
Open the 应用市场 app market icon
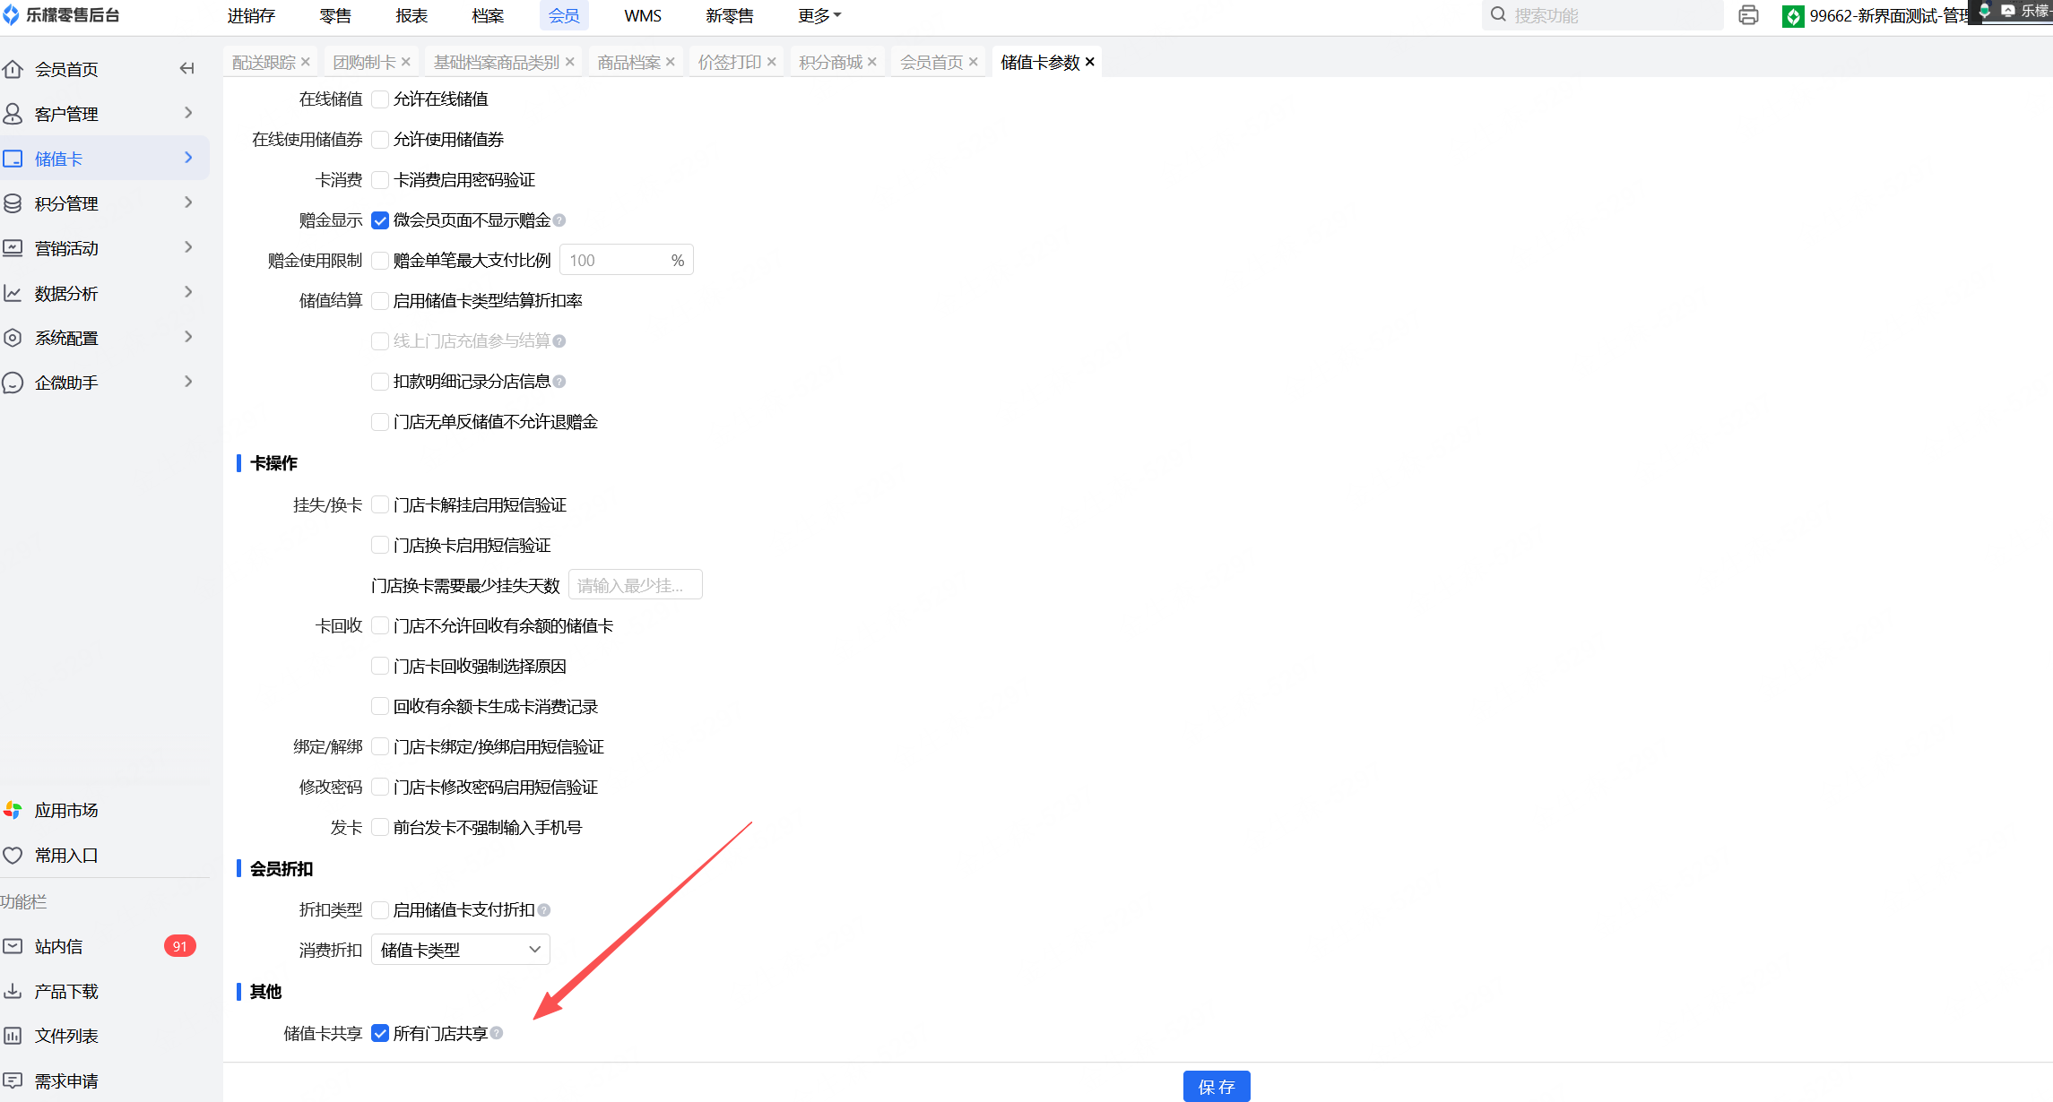tap(13, 810)
